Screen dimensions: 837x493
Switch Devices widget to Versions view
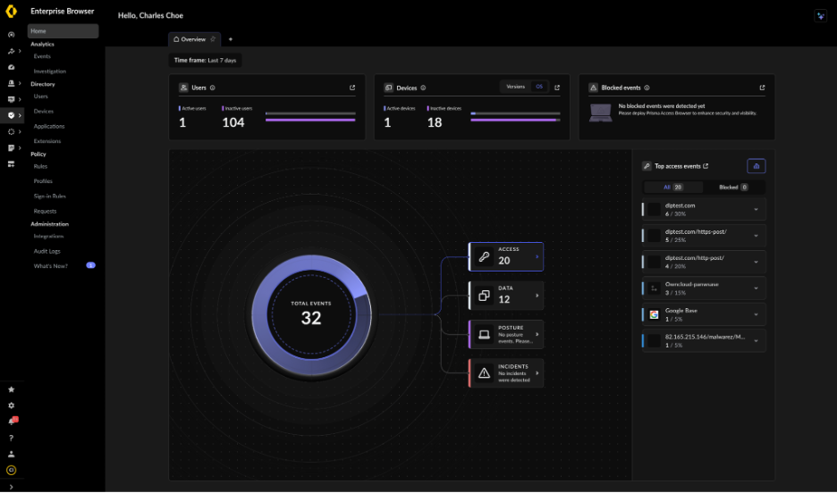coord(515,87)
